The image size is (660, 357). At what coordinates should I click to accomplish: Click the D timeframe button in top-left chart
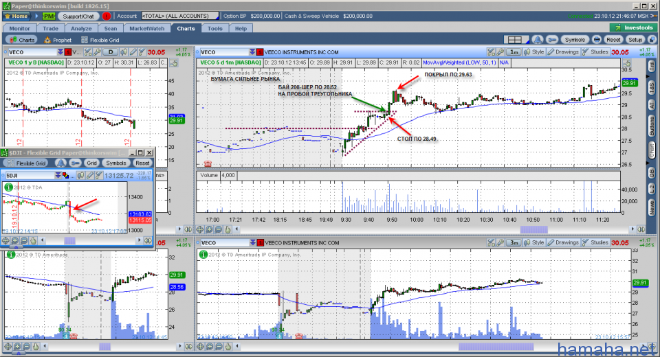click(111, 52)
